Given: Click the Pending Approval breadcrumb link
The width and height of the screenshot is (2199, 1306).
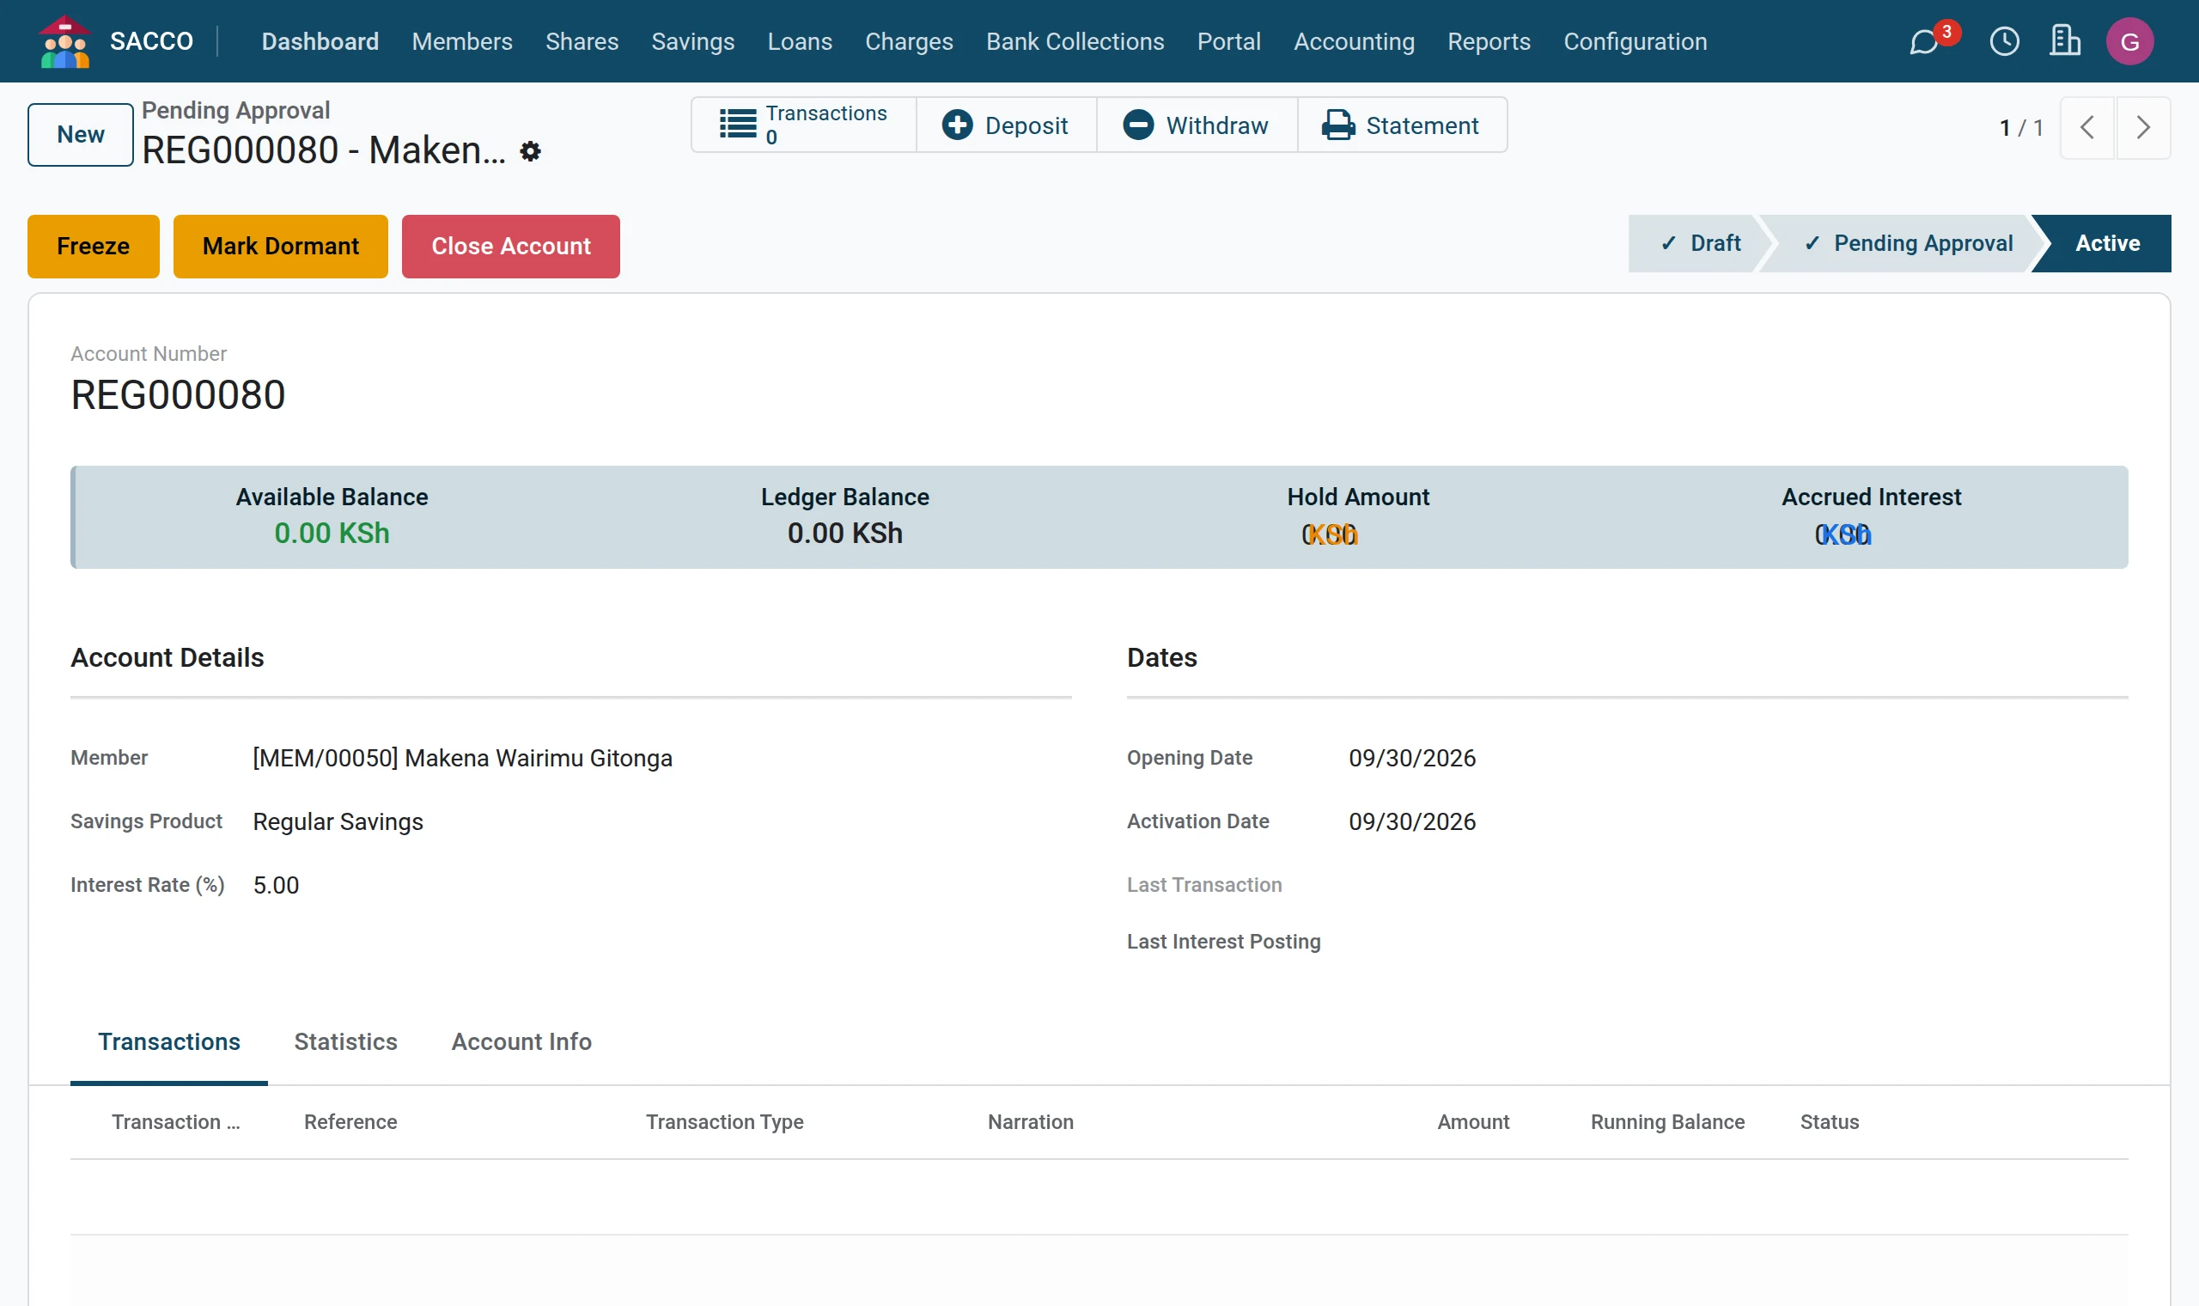Looking at the screenshot, I should pyautogui.click(x=235, y=110).
